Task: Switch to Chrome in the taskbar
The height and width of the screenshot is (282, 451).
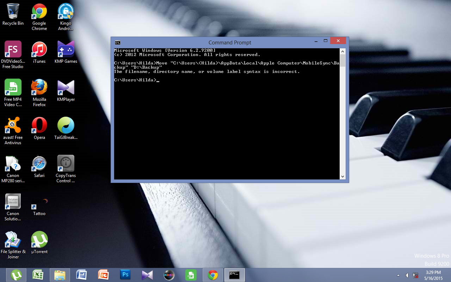Action: click(x=213, y=275)
